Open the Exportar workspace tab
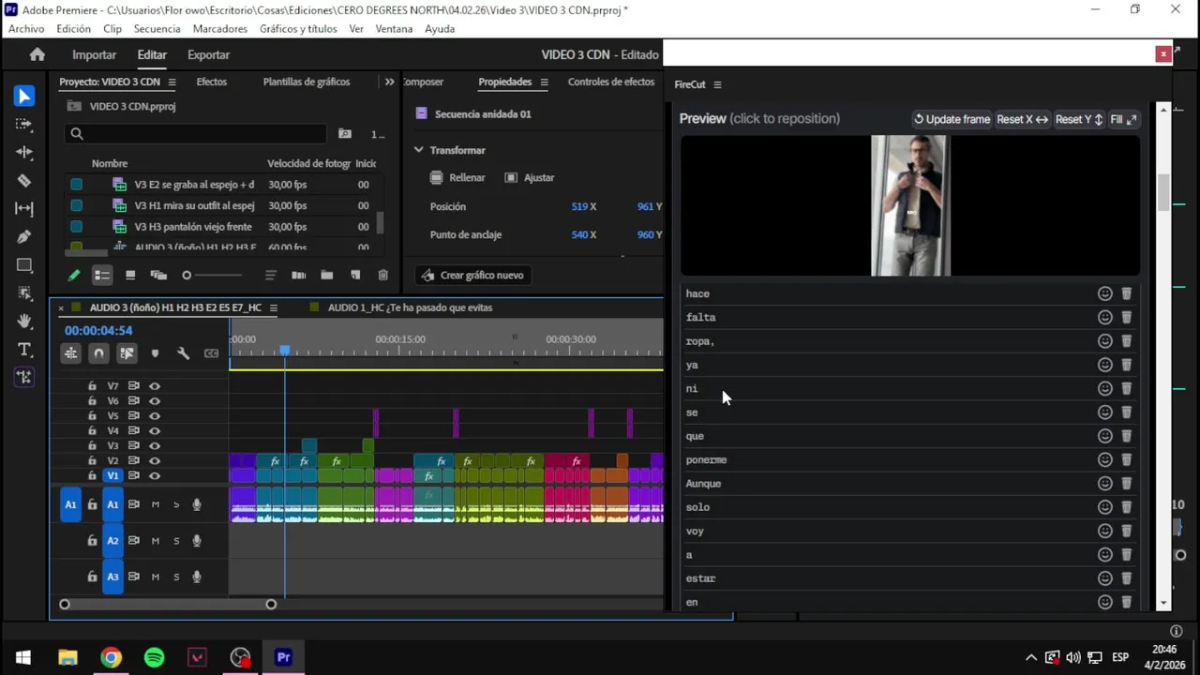Viewport: 1200px width, 675px height. pyautogui.click(x=208, y=54)
